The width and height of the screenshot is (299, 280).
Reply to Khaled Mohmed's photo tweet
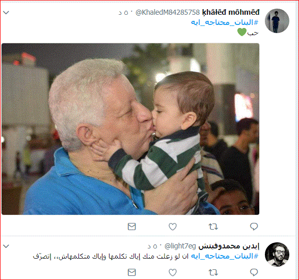[254, 227]
